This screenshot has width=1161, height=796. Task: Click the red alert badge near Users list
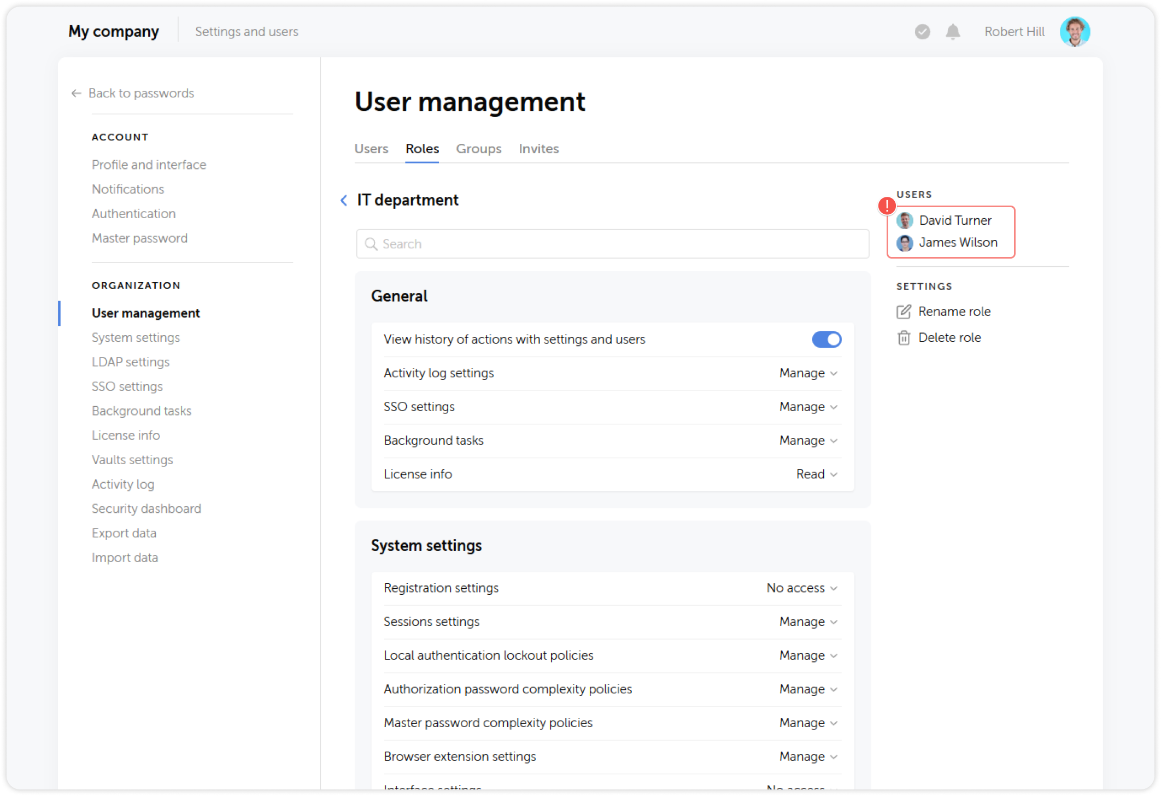[886, 206]
